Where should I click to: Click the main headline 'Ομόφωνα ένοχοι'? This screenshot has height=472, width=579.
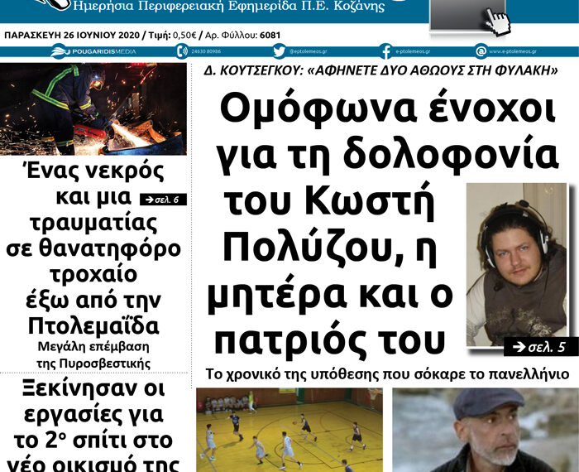tap(388, 109)
